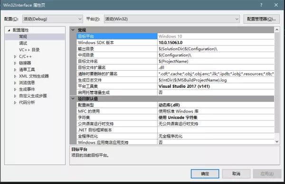
Task: Select the 目标文件名 property
Action: tap(117, 61)
